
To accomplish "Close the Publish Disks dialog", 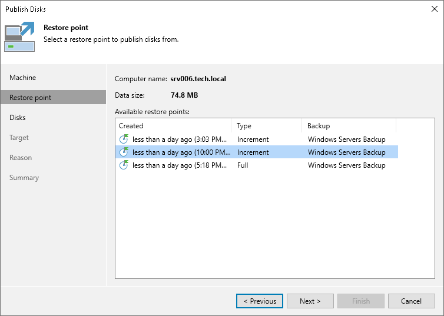I will coord(435,9).
